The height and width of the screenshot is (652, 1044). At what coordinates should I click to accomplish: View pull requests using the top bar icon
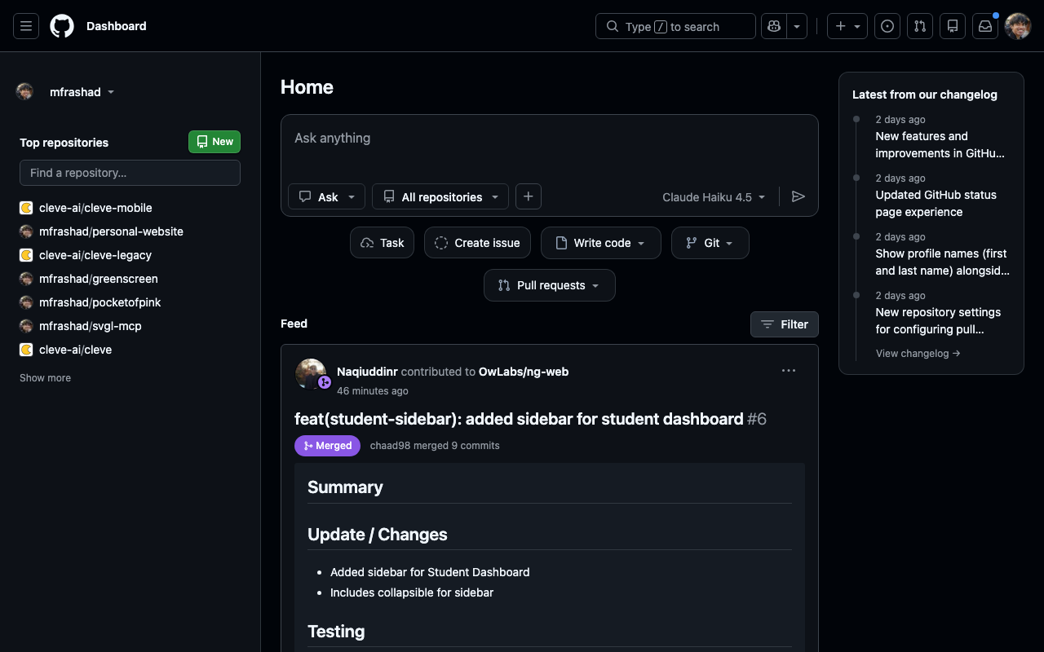coord(919,25)
